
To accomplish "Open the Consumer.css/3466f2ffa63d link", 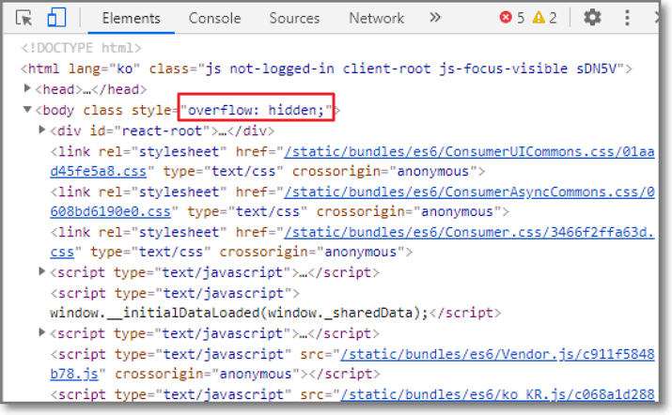I will point(469,232).
